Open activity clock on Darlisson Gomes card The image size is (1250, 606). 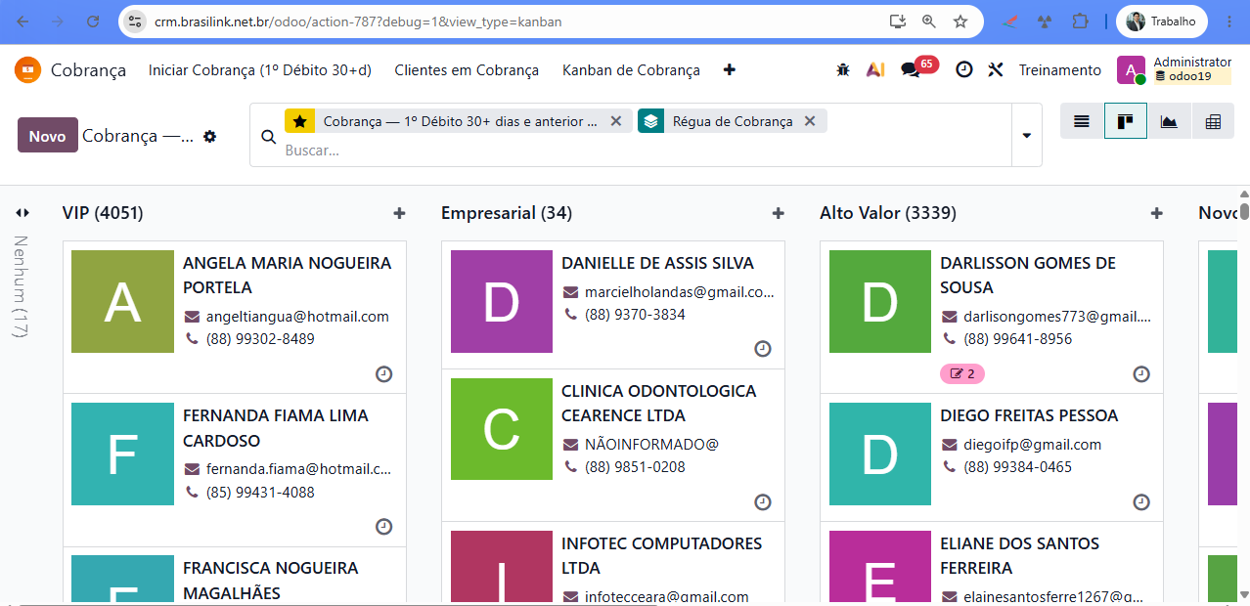click(x=1141, y=373)
